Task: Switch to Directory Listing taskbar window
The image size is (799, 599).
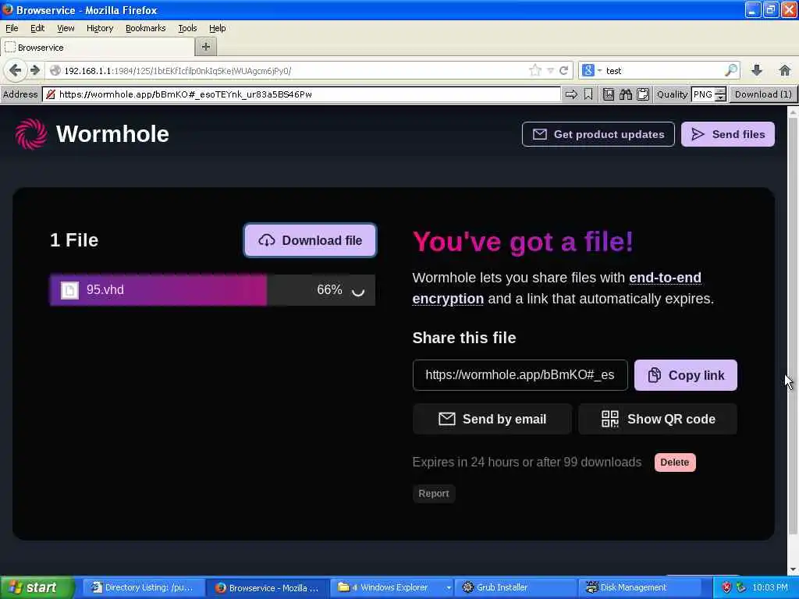Action: pos(144,587)
